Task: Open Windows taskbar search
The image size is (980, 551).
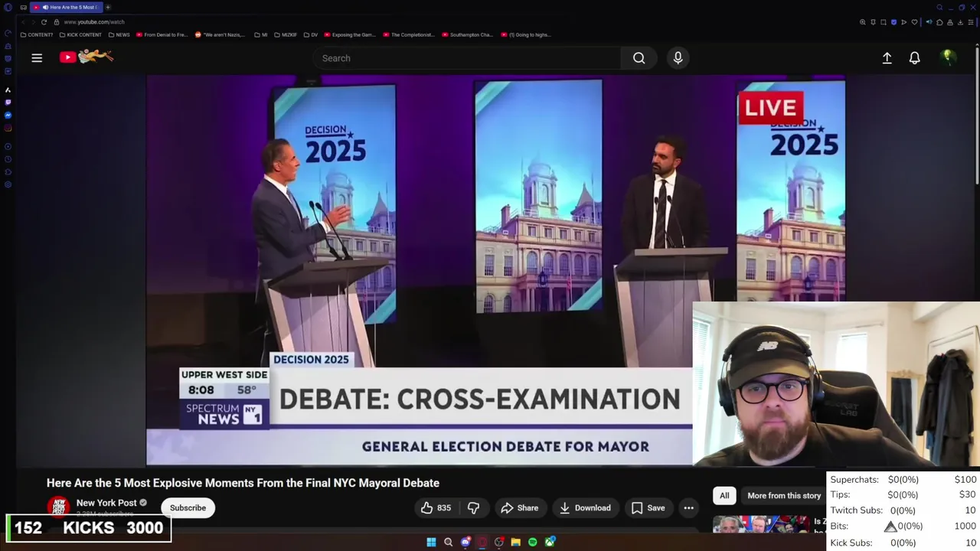Action: (448, 542)
